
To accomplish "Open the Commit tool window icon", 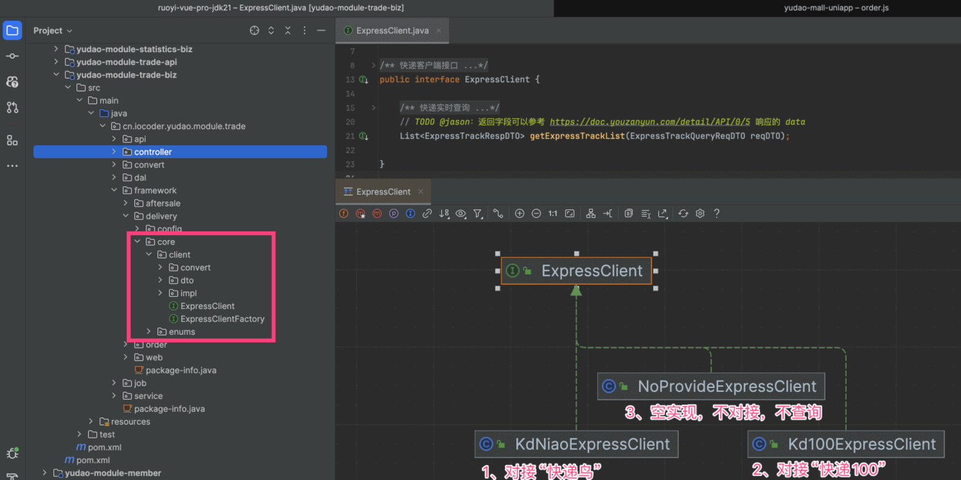I will (x=12, y=57).
